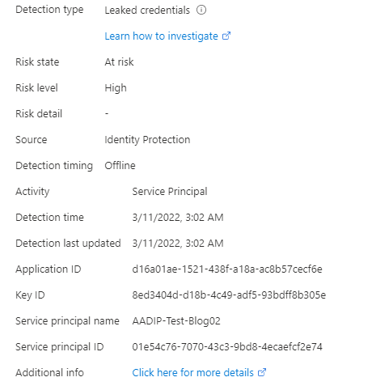
Task: Click the AADIP-Test-Blog02 service principal name
Action: pos(176,321)
